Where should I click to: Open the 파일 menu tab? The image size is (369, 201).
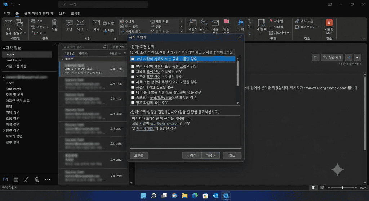(x=6, y=13)
